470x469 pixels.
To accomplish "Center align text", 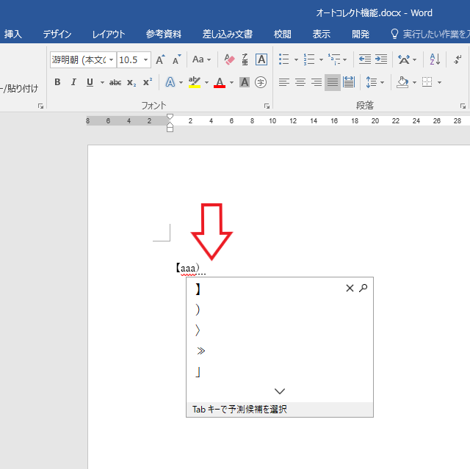I will click(300, 82).
